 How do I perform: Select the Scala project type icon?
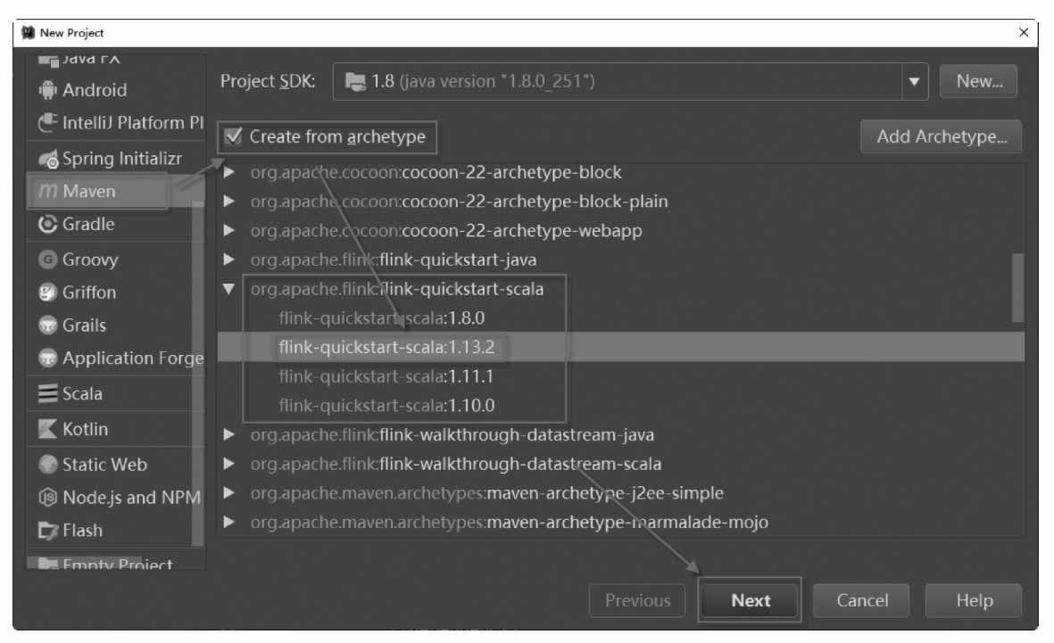point(47,393)
